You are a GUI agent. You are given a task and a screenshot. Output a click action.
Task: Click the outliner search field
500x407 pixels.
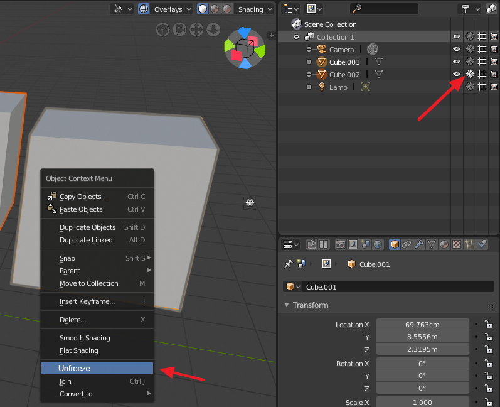pos(384,9)
